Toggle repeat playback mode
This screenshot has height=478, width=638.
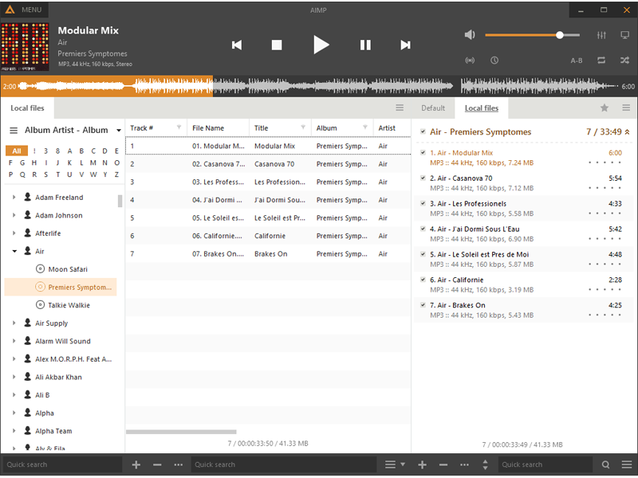click(x=601, y=61)
